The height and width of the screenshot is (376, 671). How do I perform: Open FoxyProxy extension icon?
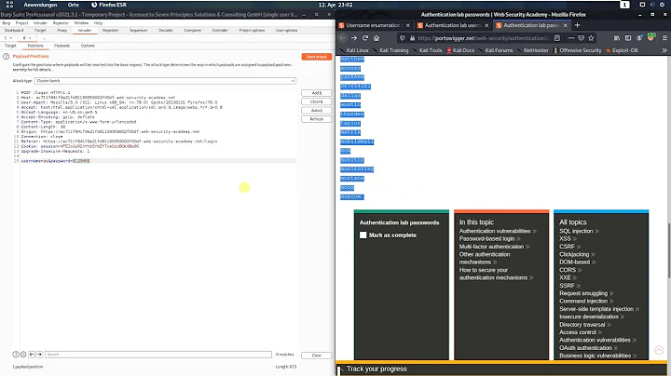click(x=651, y=37)
